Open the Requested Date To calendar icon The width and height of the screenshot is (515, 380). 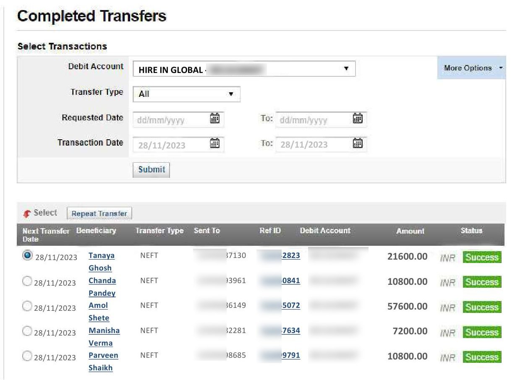357,119
